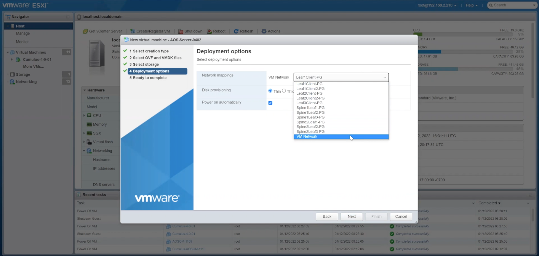Click the Storage icon in Navigator
The image size is (539, 256).
pos(13,75)
